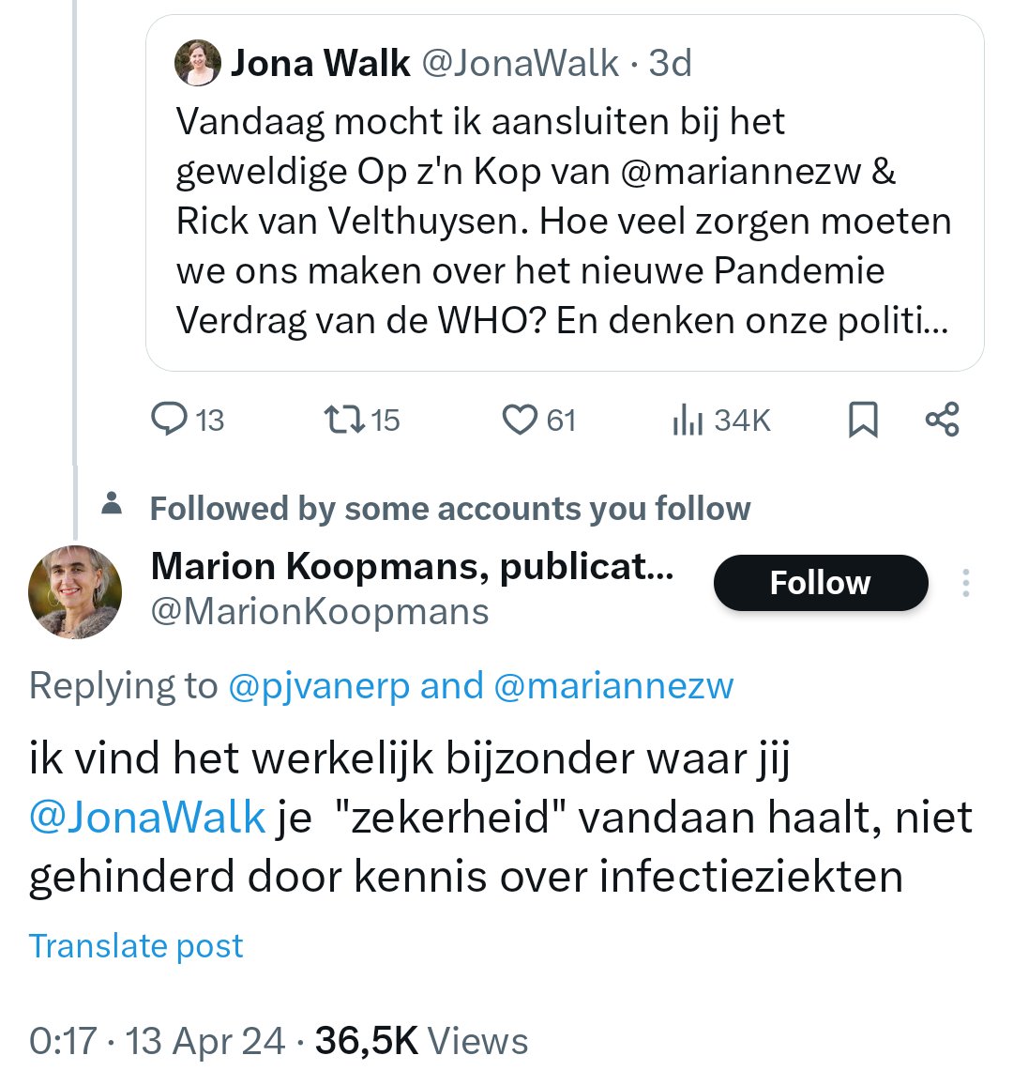Follow Marion Koopmans

click(x=820, y=582)
